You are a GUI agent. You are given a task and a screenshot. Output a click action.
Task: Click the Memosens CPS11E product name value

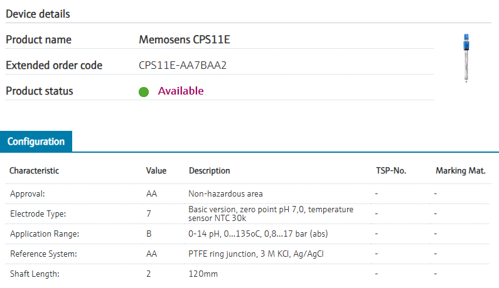coord(185,39)
